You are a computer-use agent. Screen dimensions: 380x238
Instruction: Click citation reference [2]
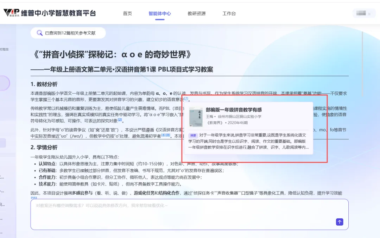pos(120,120)
